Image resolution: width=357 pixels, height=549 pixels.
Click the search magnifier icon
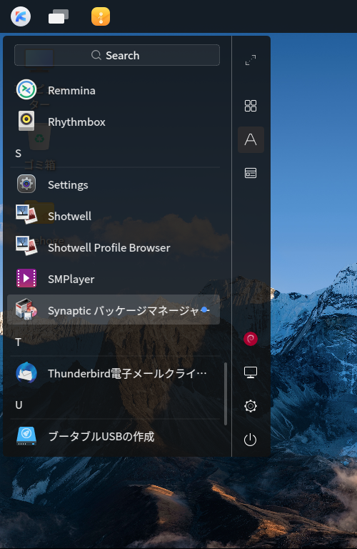click(96, 55)
